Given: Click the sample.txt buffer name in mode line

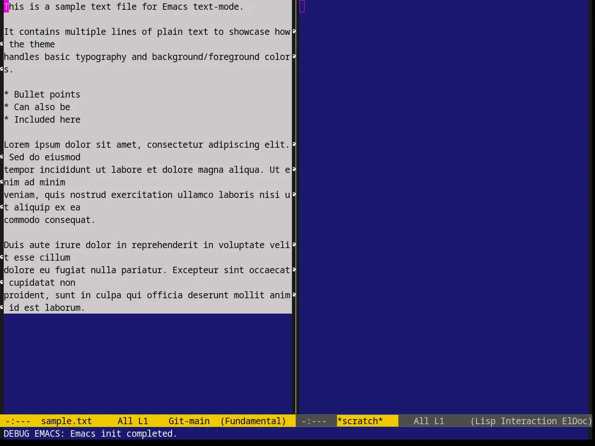Looking at the screenshot, I should pos(66,421).
